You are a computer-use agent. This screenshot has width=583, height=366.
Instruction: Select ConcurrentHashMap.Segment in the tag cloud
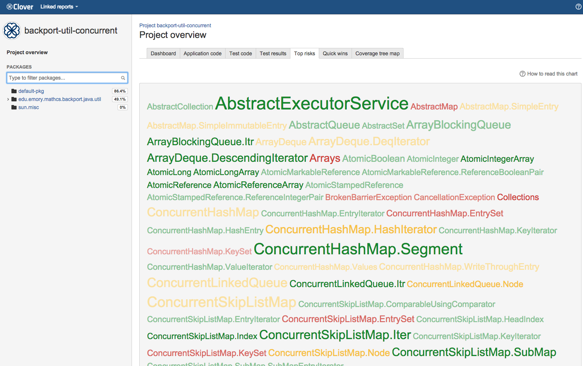pyautogui.click(x=358, y=249)
